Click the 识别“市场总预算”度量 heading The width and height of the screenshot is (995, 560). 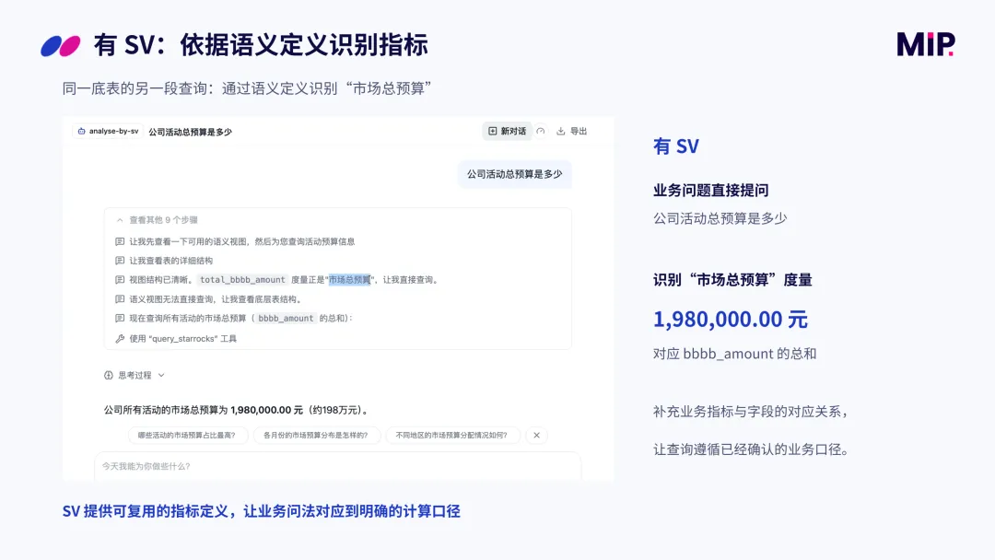(733, 280)
